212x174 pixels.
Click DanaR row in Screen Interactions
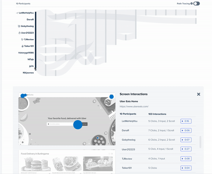(158, 130)
